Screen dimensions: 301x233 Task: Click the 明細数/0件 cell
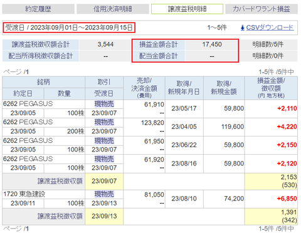point(268,56)
